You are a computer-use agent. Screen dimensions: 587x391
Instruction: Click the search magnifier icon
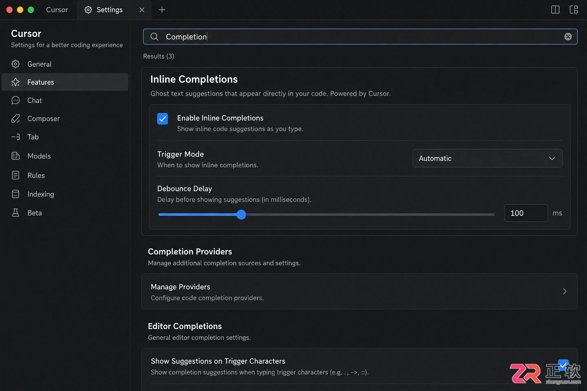click(x=154, y=37)
